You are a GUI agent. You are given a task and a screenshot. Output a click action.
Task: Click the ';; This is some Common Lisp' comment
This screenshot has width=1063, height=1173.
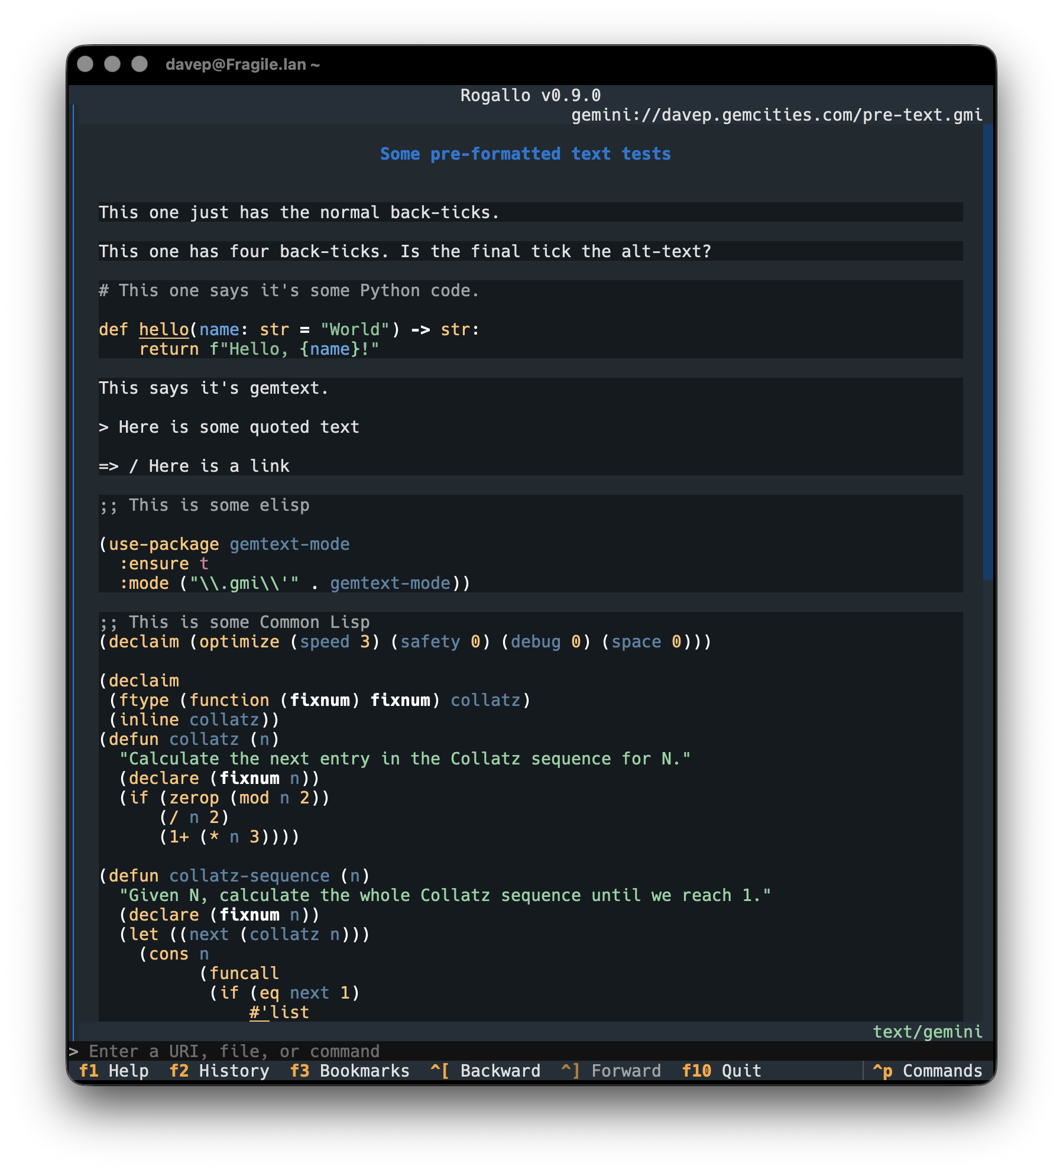pyautogui.click(x=234, y=622)
